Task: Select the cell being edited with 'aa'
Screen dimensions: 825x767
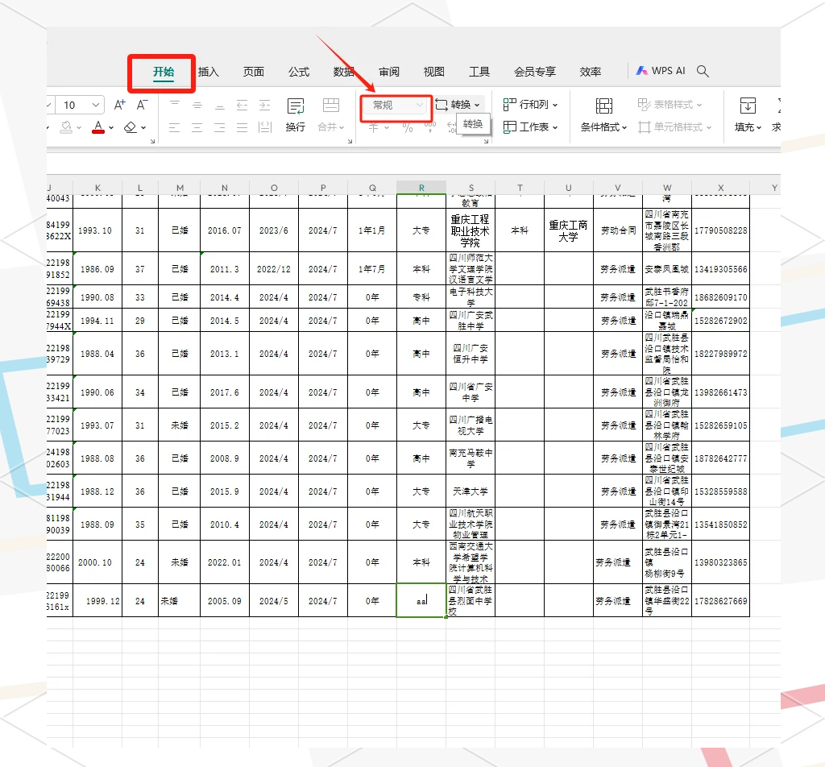Action: [421, 600]
